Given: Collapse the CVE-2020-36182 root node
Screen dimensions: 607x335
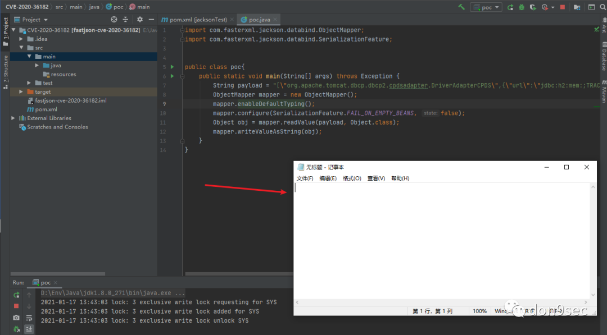Looking at the screenshot, I should 13,30.
